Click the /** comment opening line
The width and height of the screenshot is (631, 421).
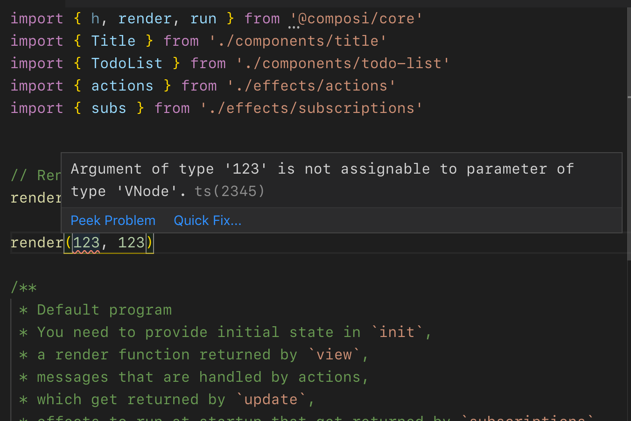(x=24, y=288)
